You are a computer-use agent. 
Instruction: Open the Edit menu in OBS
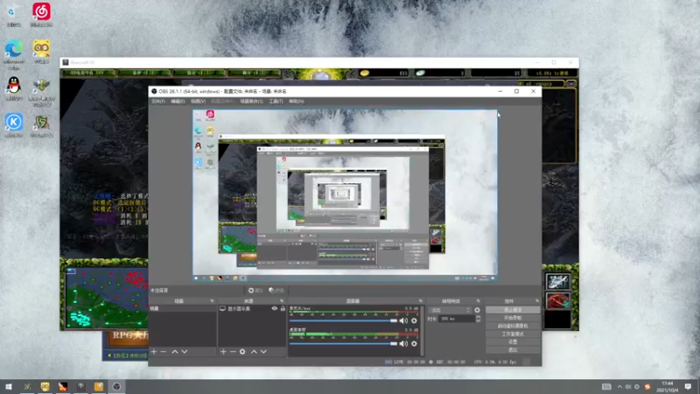pyautogui.click(x=178, y=102)
